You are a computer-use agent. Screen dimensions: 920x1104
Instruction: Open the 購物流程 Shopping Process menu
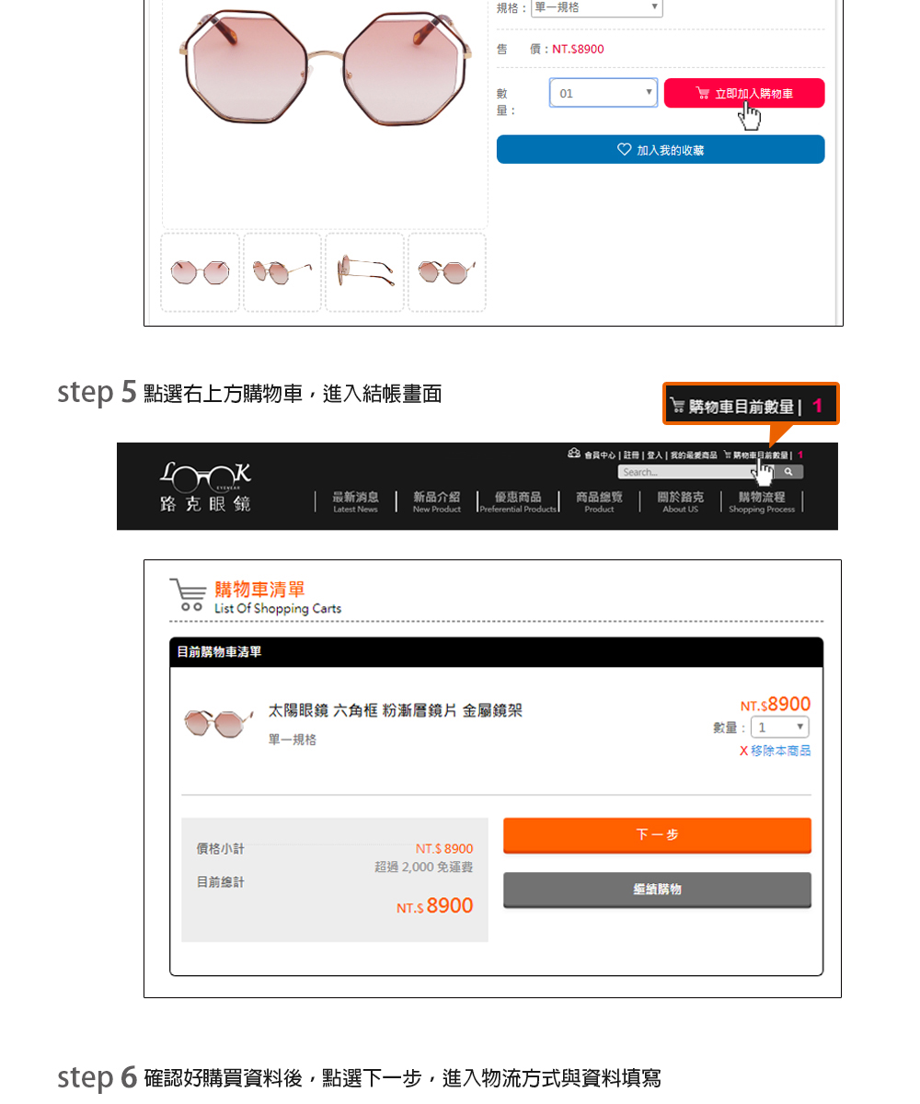click(762, 501)
